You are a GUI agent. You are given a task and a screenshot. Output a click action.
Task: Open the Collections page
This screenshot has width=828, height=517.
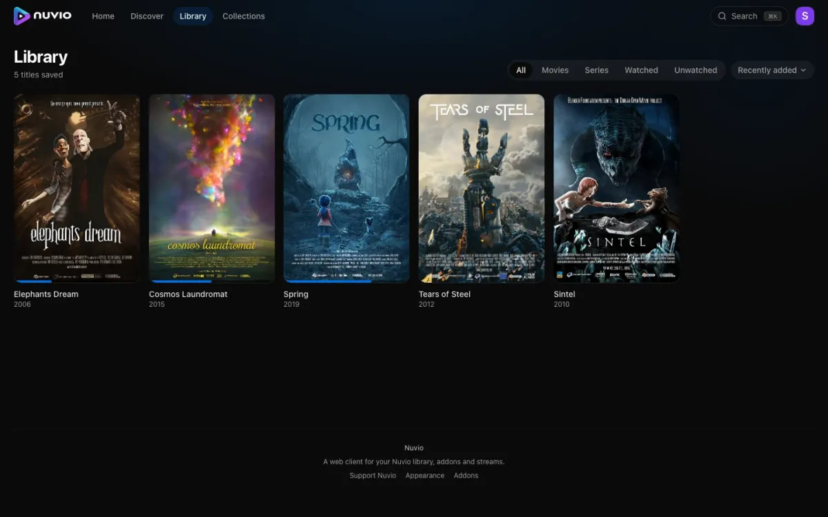244,16
